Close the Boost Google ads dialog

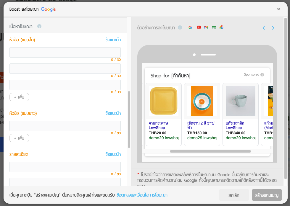[x=278, y=9]
